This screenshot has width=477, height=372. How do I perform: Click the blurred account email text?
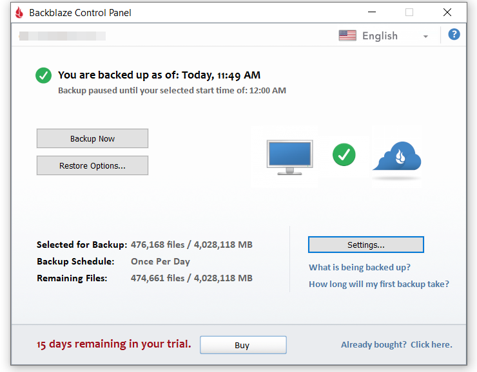pos(62,36)
